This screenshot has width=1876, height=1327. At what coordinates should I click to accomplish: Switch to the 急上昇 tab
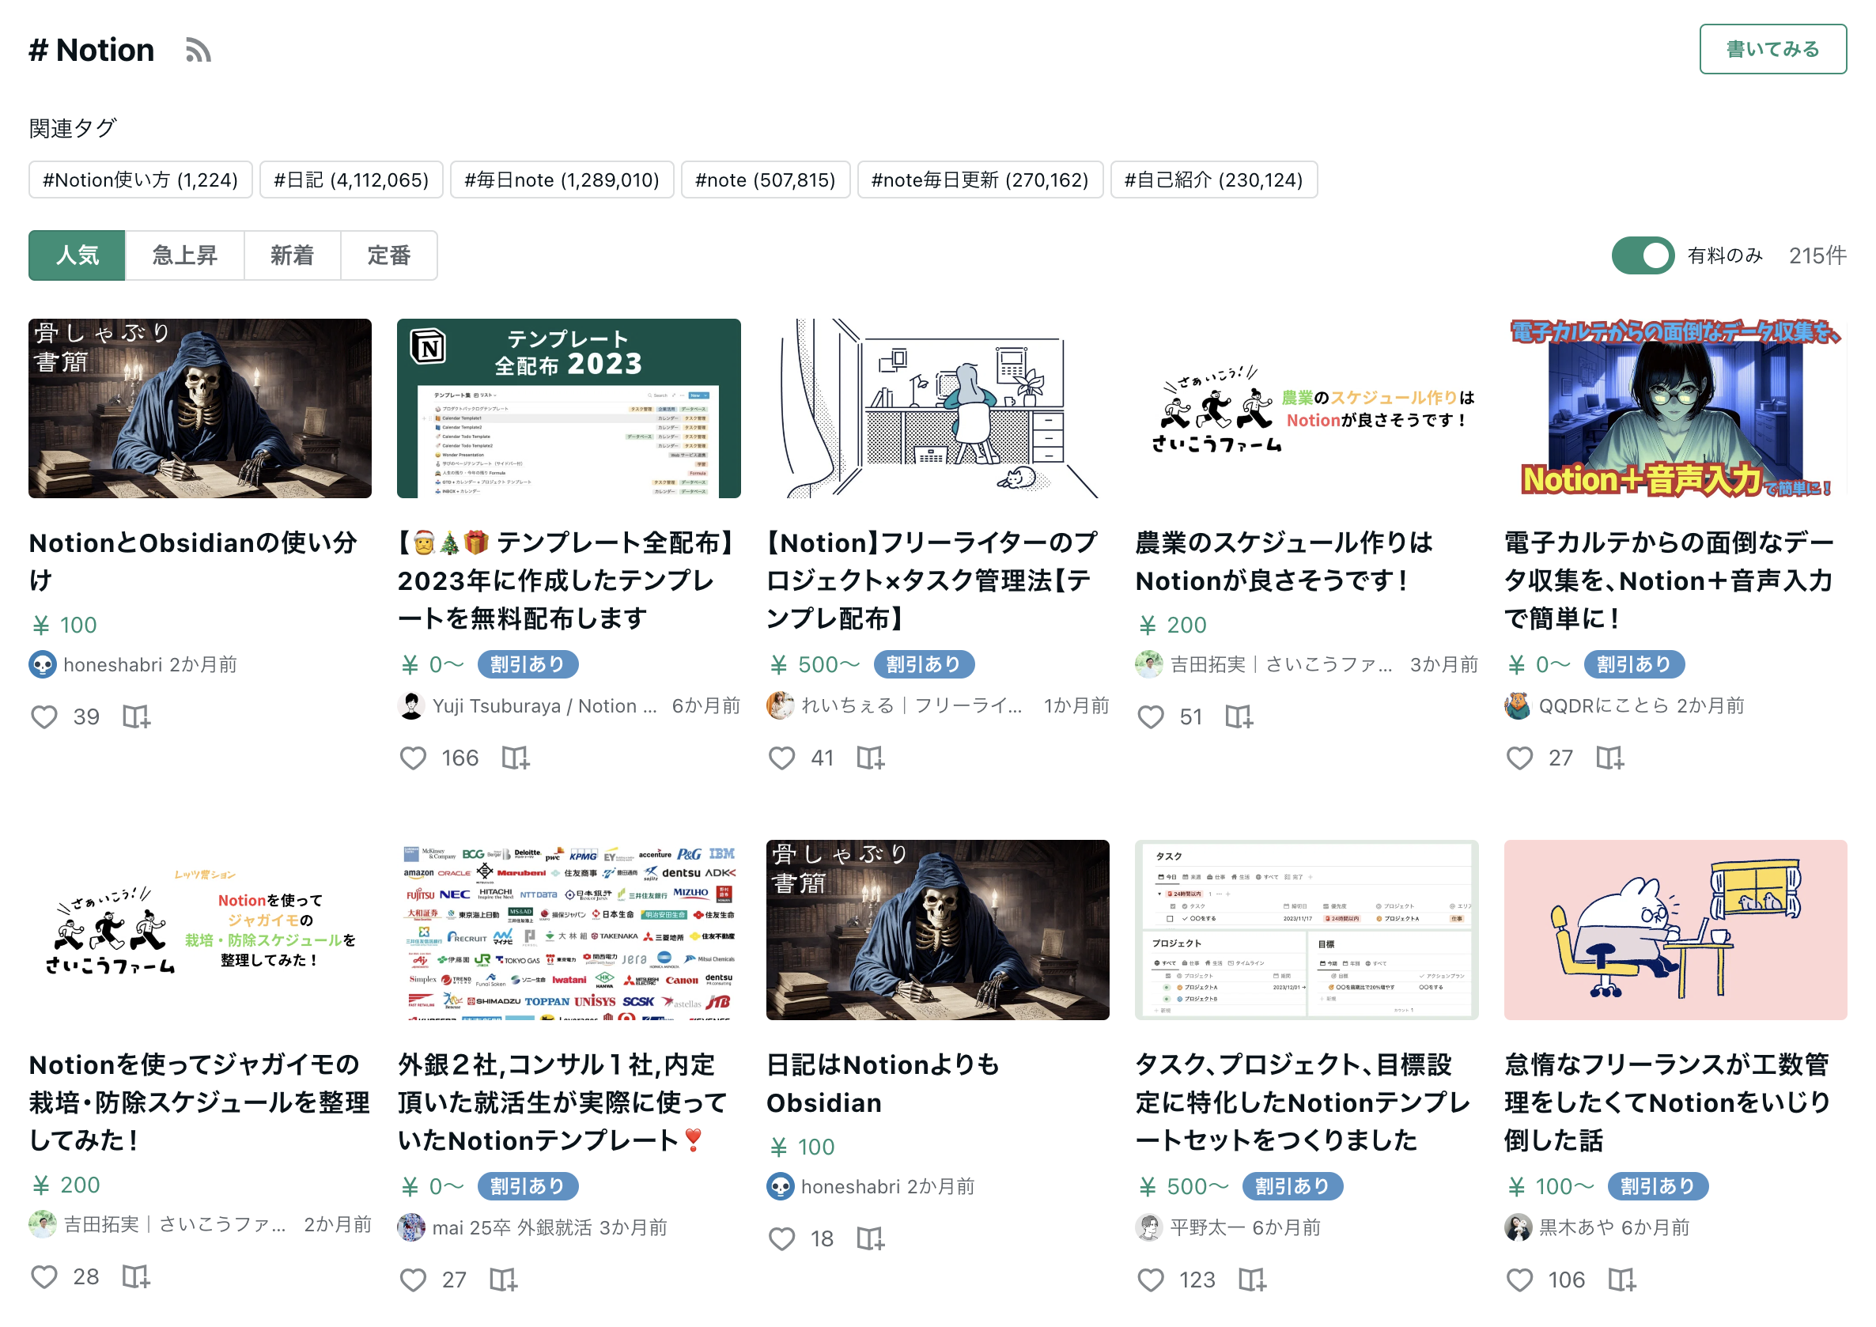point(184,255)
